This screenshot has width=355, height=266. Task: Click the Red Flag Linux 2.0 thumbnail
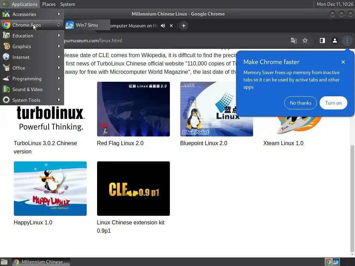point(133,109)
